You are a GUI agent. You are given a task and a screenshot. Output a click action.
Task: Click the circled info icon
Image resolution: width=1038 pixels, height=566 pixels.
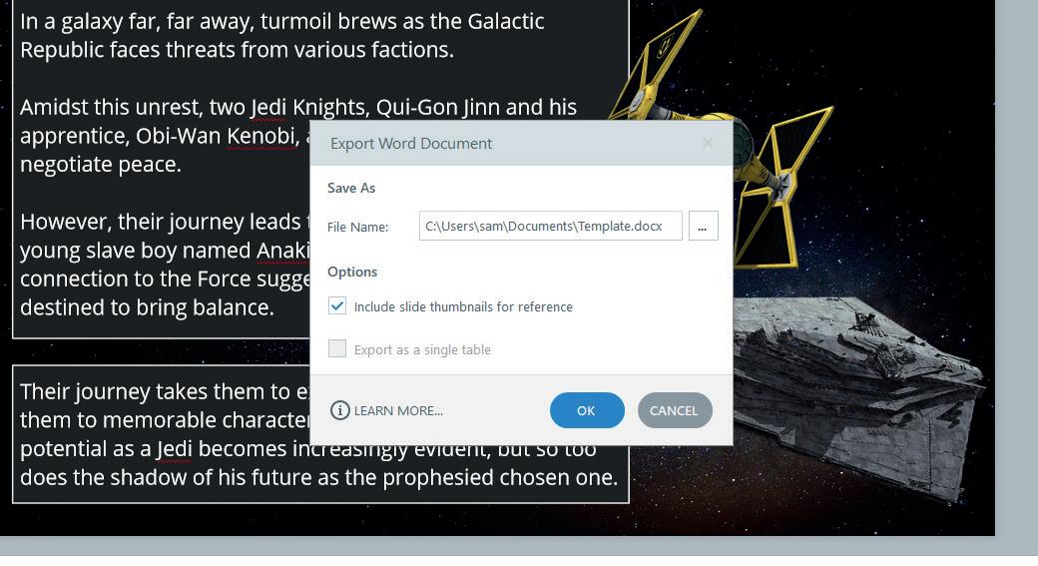point(339,410)
